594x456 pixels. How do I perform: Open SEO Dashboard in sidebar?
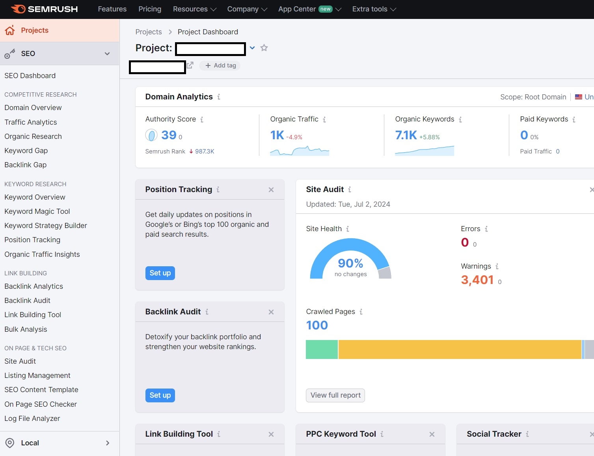click(30, 76)
